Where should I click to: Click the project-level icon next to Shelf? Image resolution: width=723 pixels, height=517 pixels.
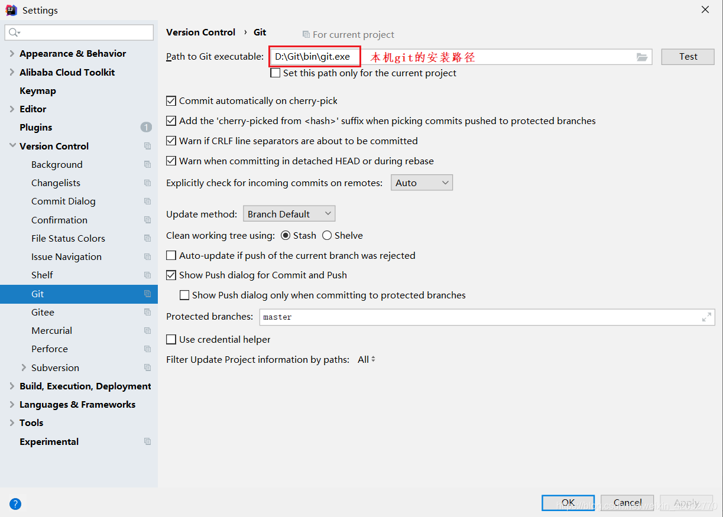[147, 275]
